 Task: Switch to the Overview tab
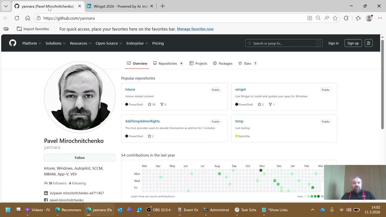(137, 63)
